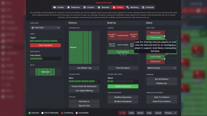Click the checkmark icon on Ok
Viewport: 207px width, 116px height.
pyautogui.click(x=121, y=113)
